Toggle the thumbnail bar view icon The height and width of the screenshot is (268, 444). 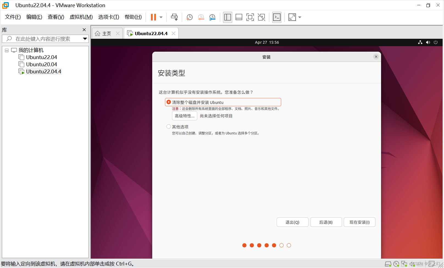pos(239,17)
